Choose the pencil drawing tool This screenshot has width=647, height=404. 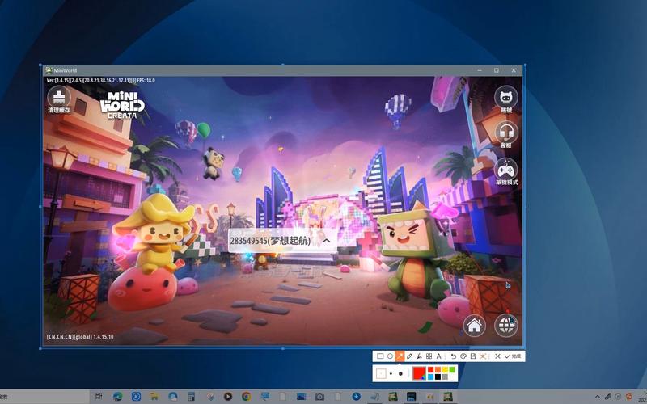pyautogui.click(x=409, y=356)
